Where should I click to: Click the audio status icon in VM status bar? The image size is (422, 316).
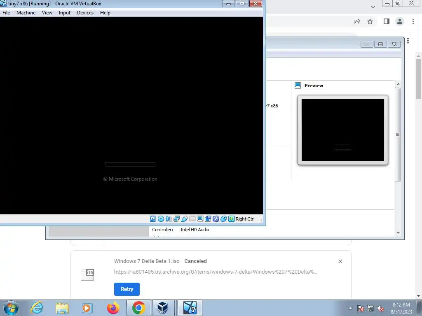(x=169, y=219)
